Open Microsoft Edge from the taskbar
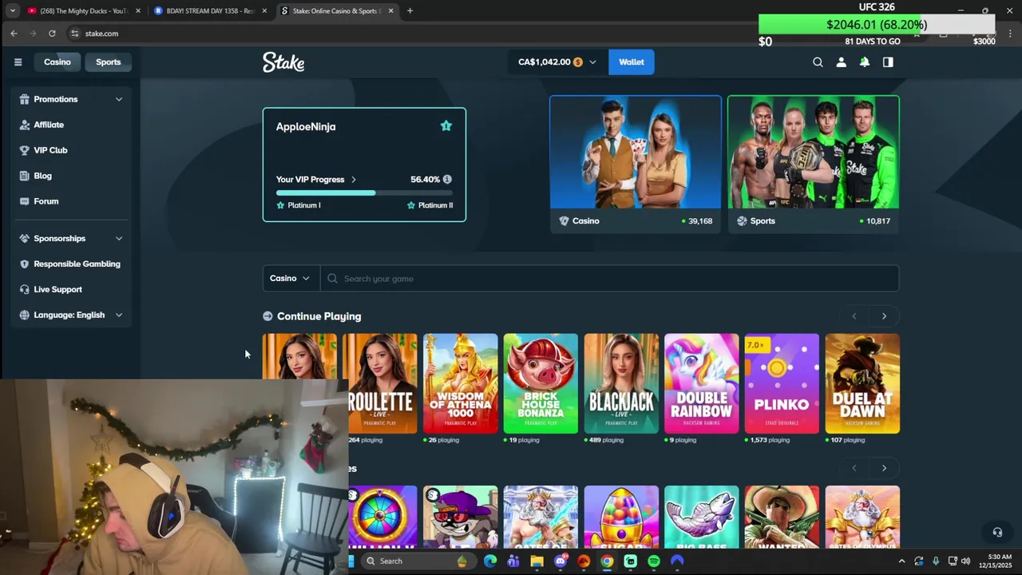 (490, 561)
